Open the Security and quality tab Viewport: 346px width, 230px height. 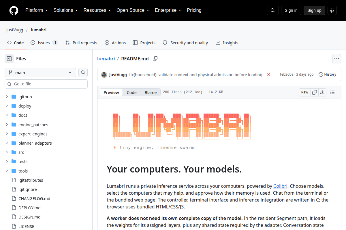[185, 43]
